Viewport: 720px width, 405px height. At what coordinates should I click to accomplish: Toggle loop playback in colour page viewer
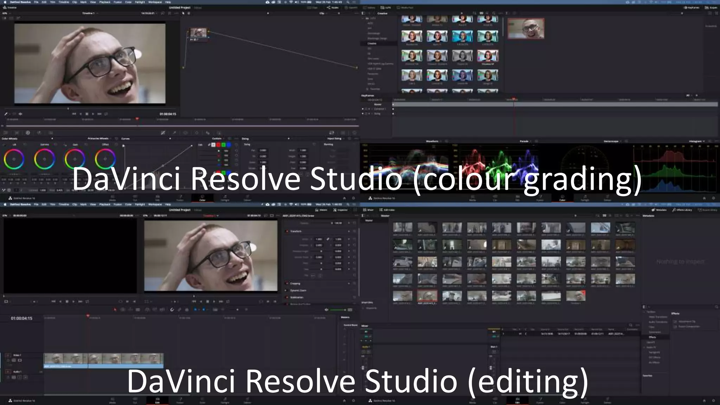[x=106, y=114]
